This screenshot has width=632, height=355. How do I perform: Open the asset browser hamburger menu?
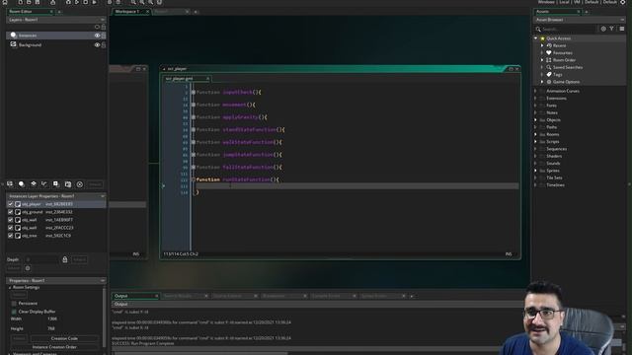click(621, 29)
